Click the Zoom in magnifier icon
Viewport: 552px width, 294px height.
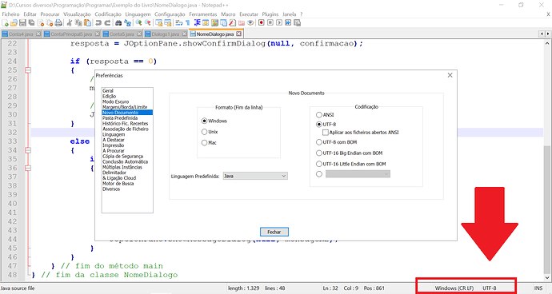click(x=139, y=23)
